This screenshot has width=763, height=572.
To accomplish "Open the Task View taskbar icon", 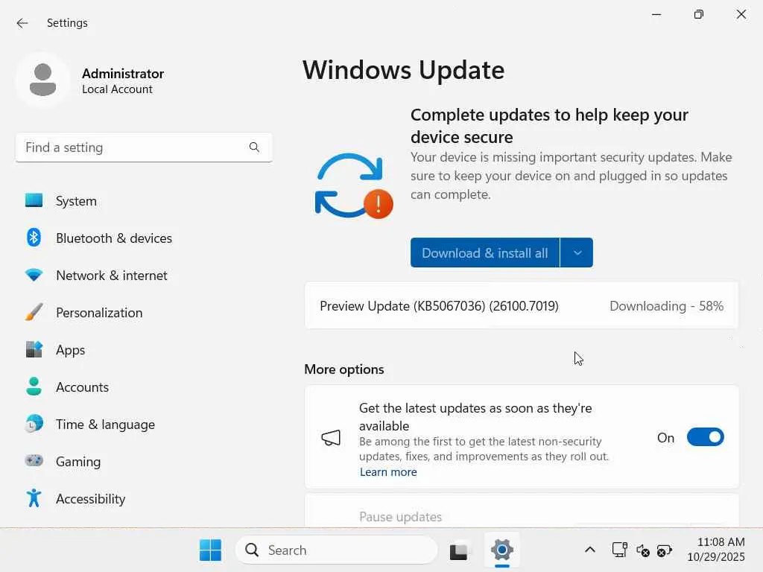I will point(458,550).
